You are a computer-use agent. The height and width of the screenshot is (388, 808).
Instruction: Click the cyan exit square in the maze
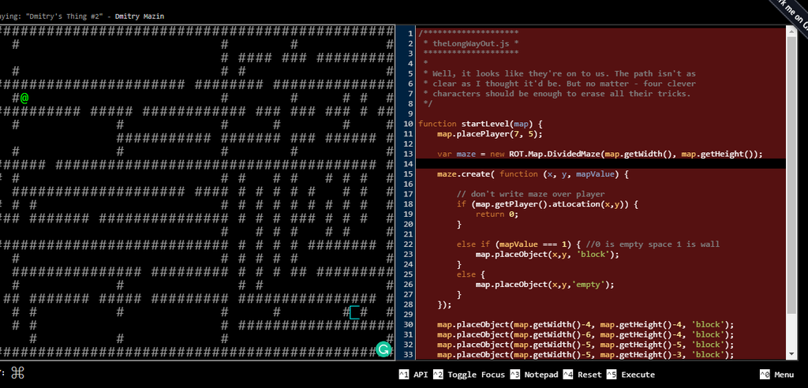click(354, 312)
